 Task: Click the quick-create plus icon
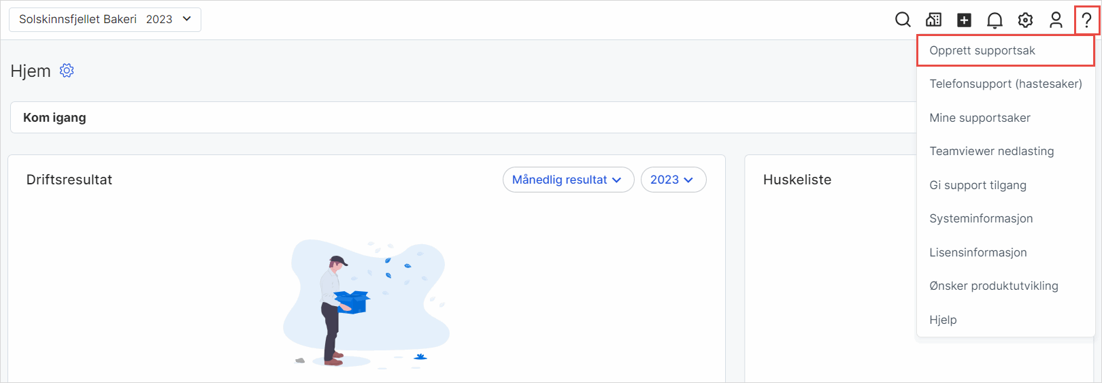tap(964, 20)
